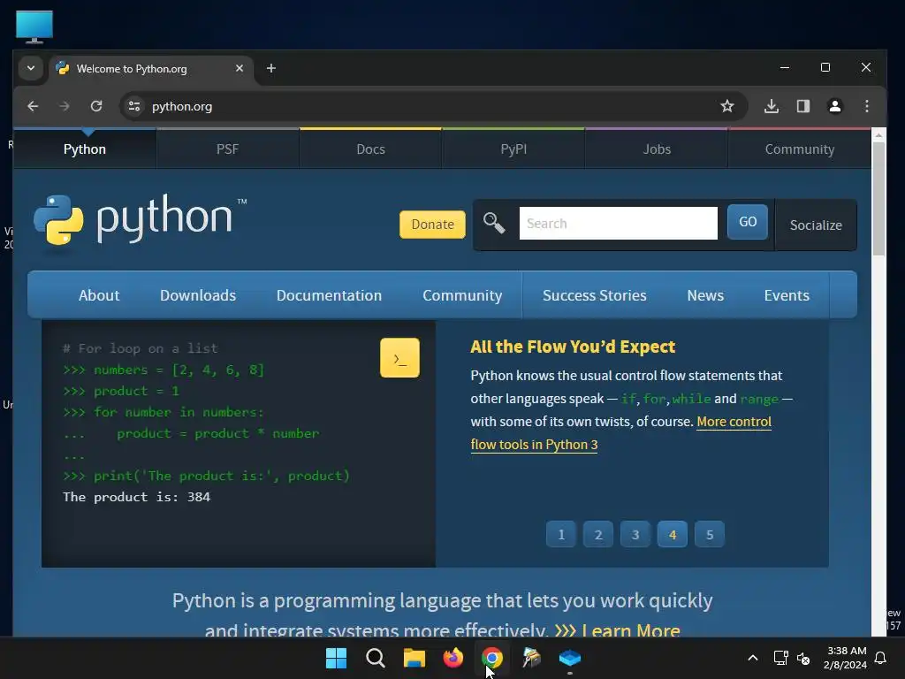Open the Socialize menu
This screenshot has height=679, width=905.
click(816, 225)
